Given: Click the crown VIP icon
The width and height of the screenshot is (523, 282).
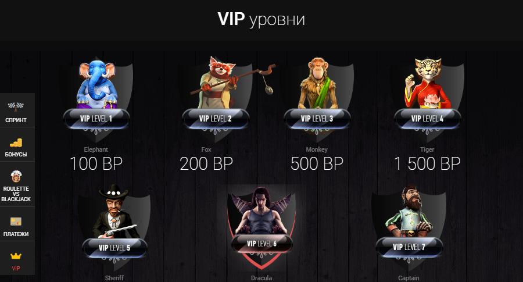Looking at the screenshot, I should (16, 256).
